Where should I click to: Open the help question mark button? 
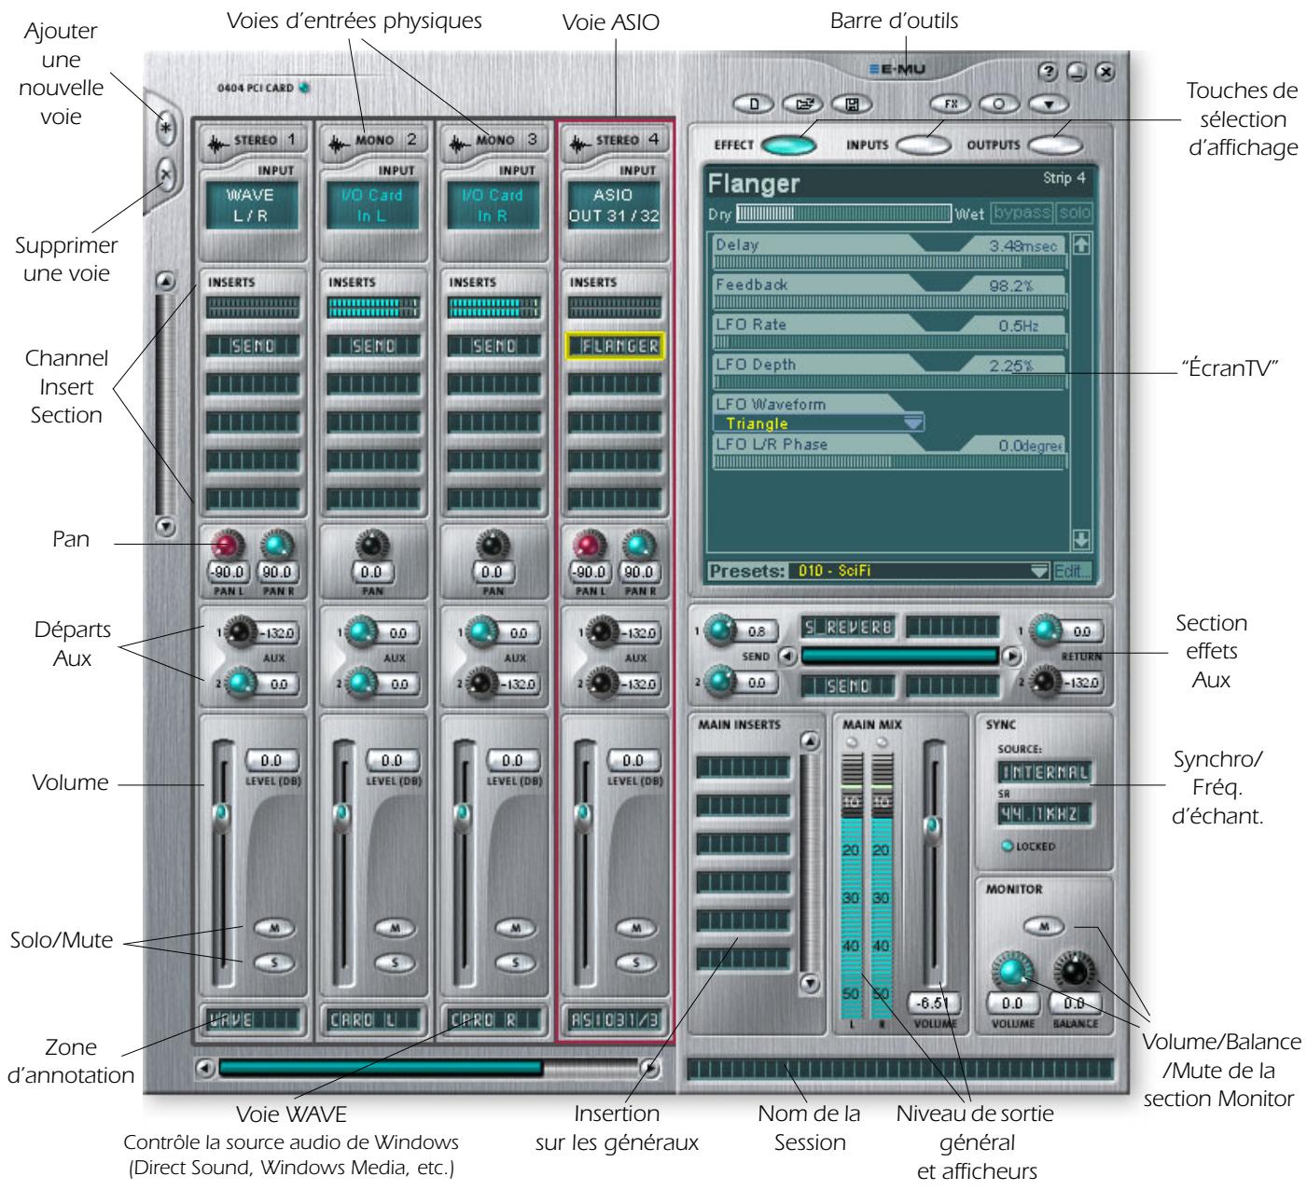point(1048,72)
